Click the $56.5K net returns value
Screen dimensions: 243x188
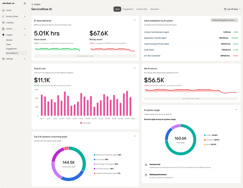pyautogui.click(x=154, y=80)
